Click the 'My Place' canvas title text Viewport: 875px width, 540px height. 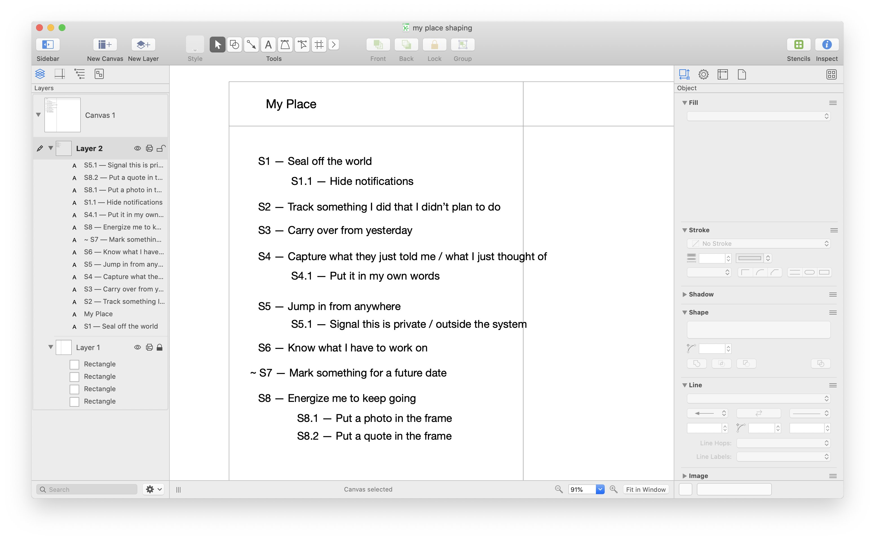[291, 104]
